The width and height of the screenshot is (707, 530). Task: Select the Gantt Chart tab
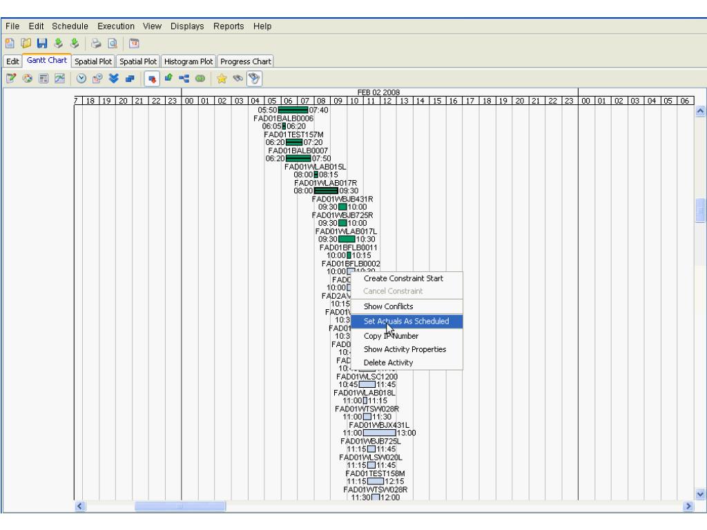[46, 61]
